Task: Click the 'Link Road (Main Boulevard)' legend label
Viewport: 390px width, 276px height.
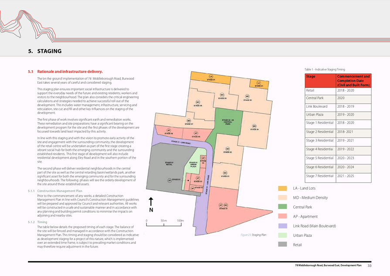Action: [x=314, y=226]
